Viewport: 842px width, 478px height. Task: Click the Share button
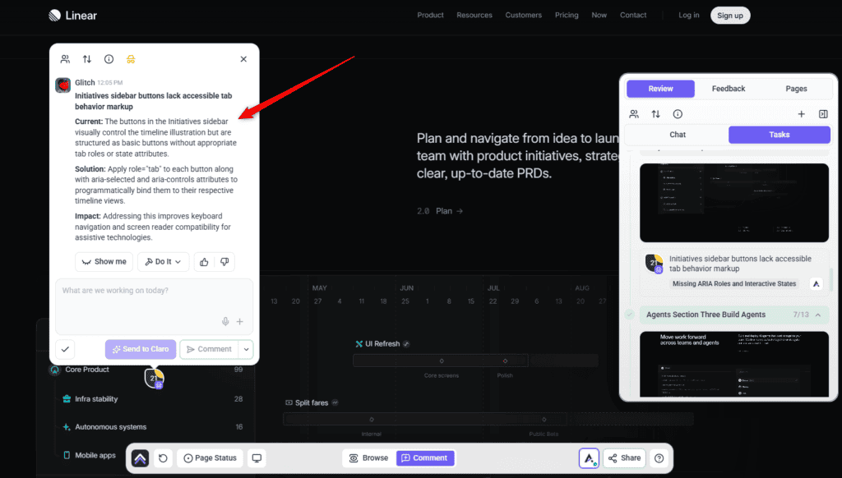(625, 458)
